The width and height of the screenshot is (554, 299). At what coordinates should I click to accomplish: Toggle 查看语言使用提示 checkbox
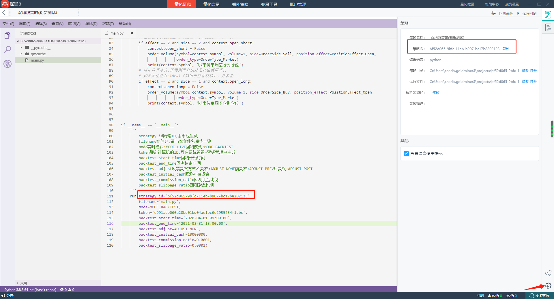[x=406, y=153]
